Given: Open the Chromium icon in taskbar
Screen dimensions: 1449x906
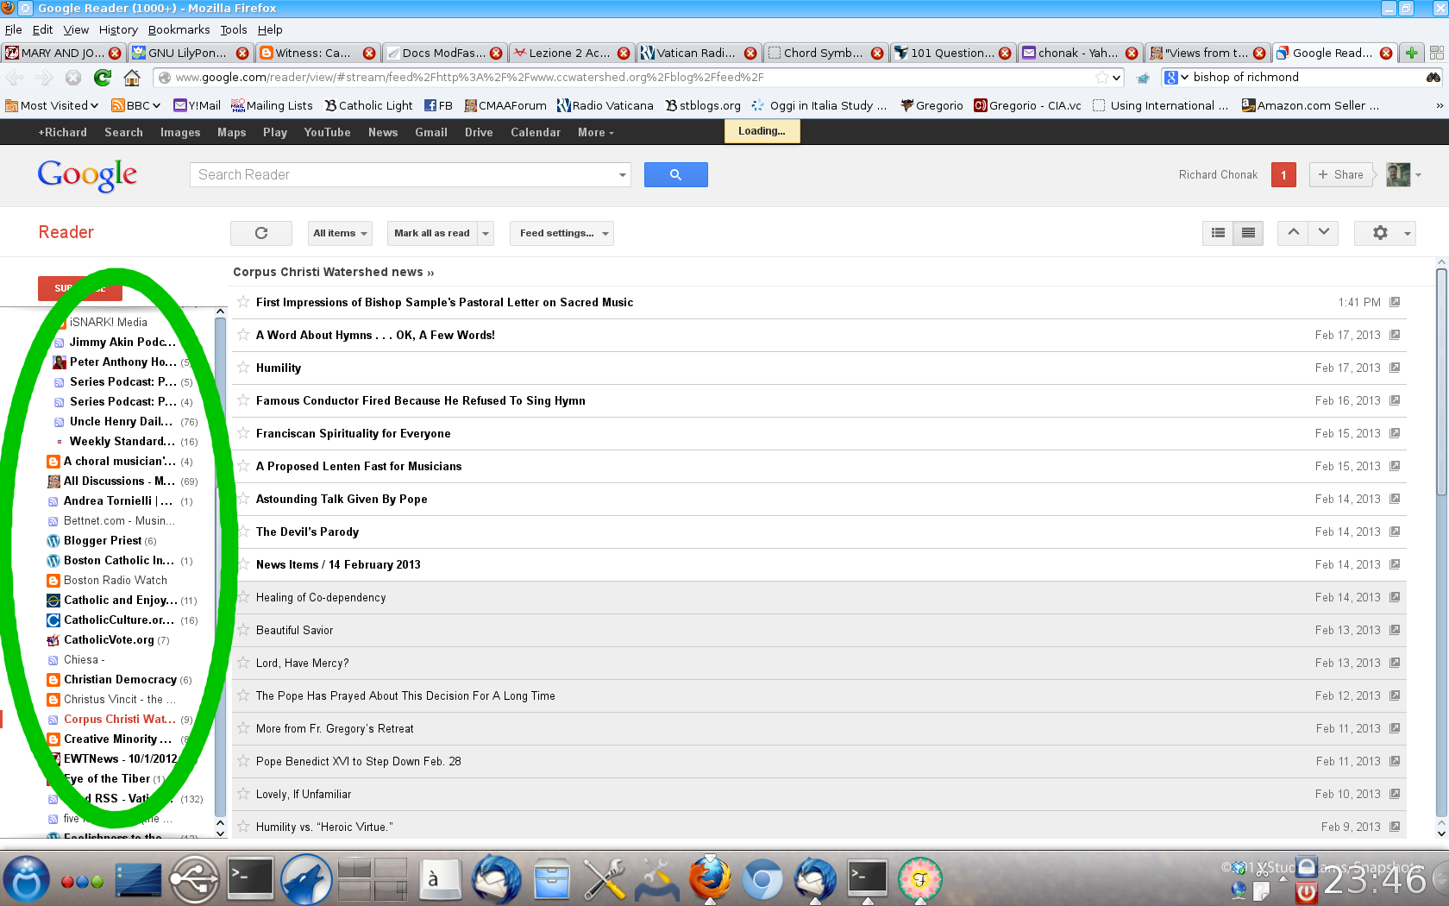Looking at the screenshot, I should [762, 879].
